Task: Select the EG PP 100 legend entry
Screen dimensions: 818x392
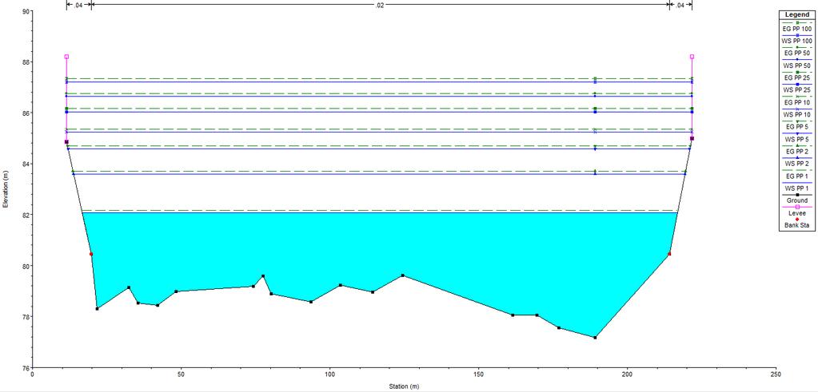Action: coord(797,29)
